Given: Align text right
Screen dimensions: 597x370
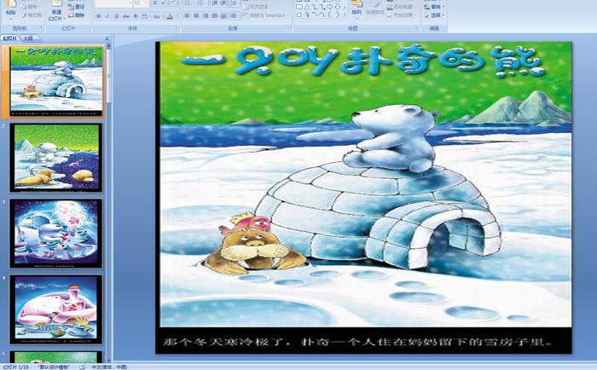Looking at the screenshot, I should [206, 16].
